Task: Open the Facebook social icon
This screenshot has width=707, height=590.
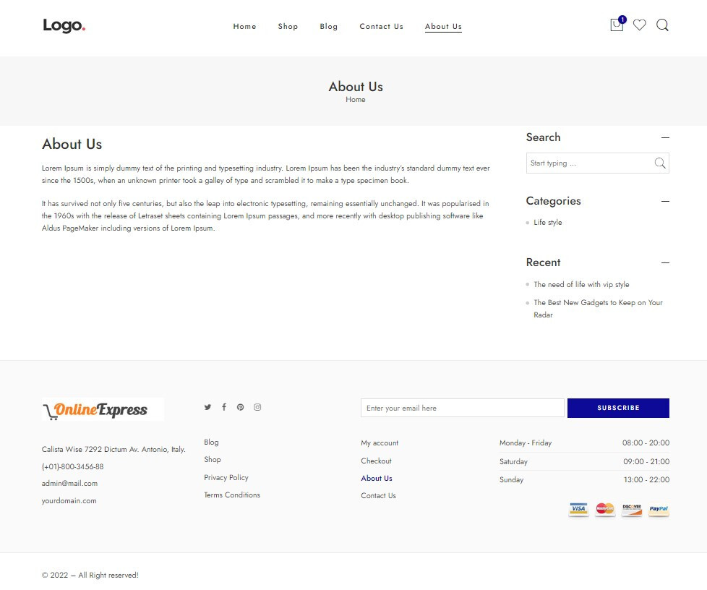Action: tap(224, 407)
